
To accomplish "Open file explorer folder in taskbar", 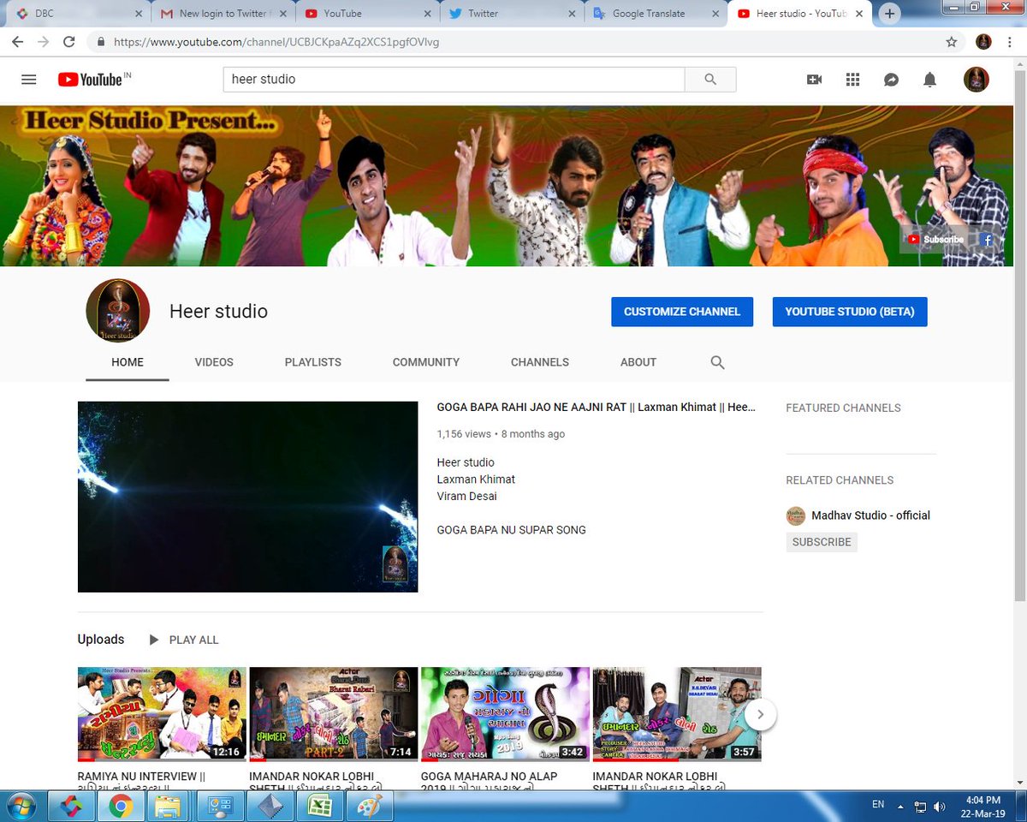I will [x=169, y=806].
